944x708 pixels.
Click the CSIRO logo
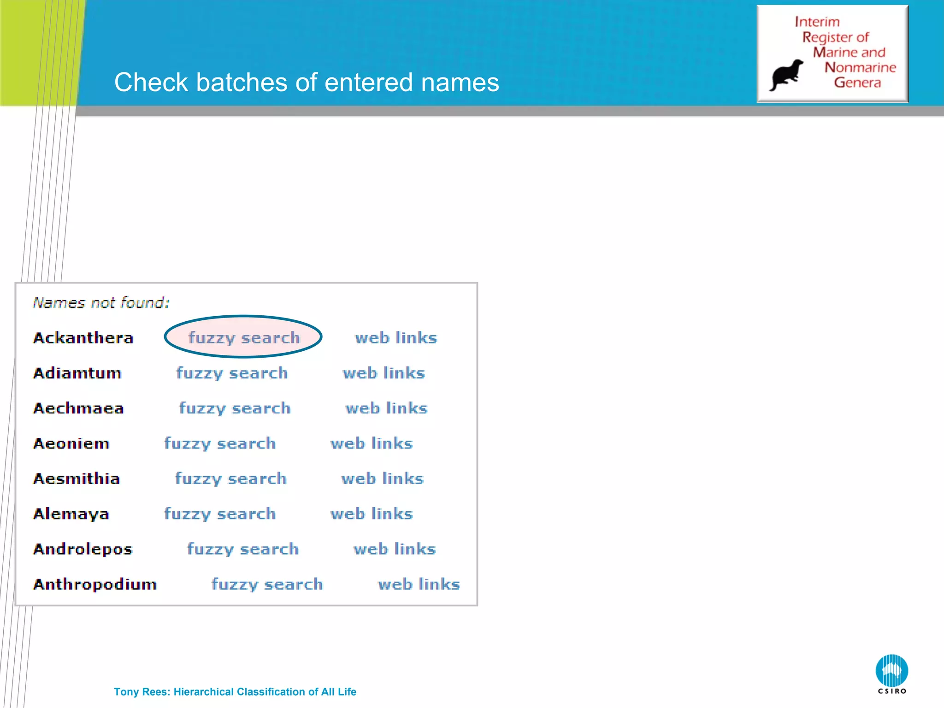coord(892,674)
